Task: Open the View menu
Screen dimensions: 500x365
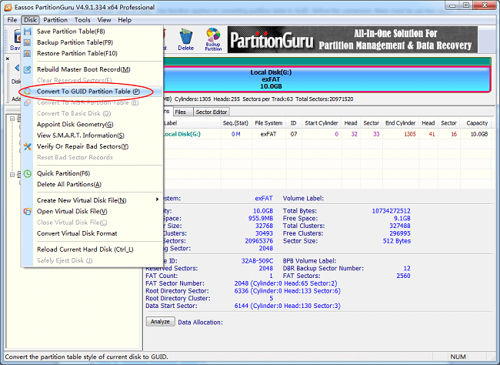Action: (104, 20)
